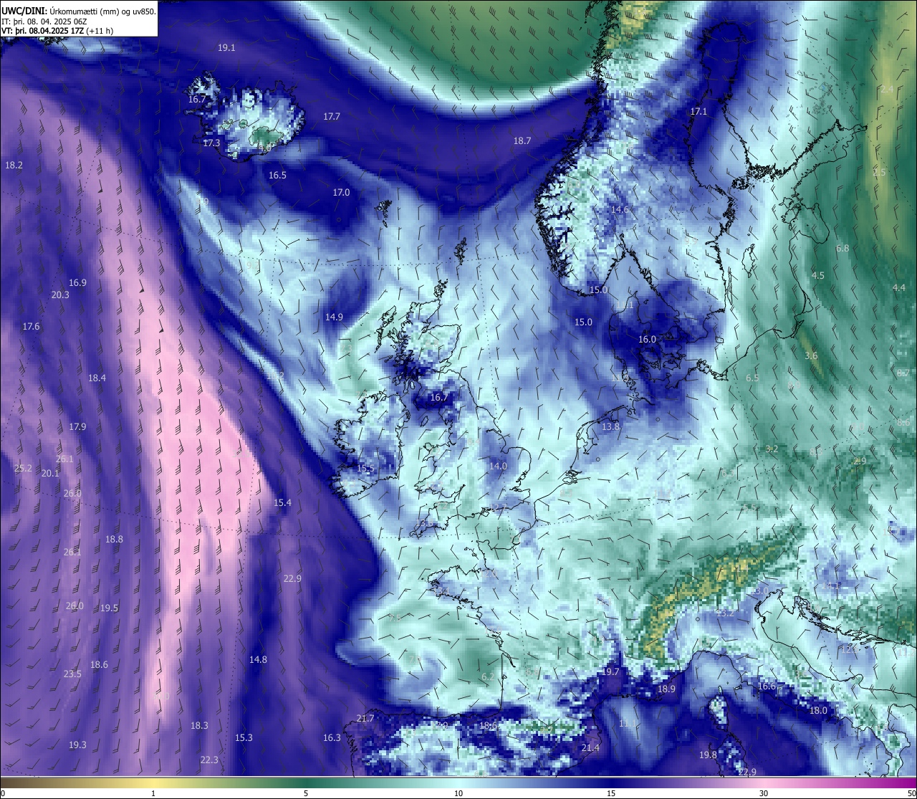Screen dimensions: 917x799
Task: Click the 13.8 value over the Netherlands
Action: [610, 427]
